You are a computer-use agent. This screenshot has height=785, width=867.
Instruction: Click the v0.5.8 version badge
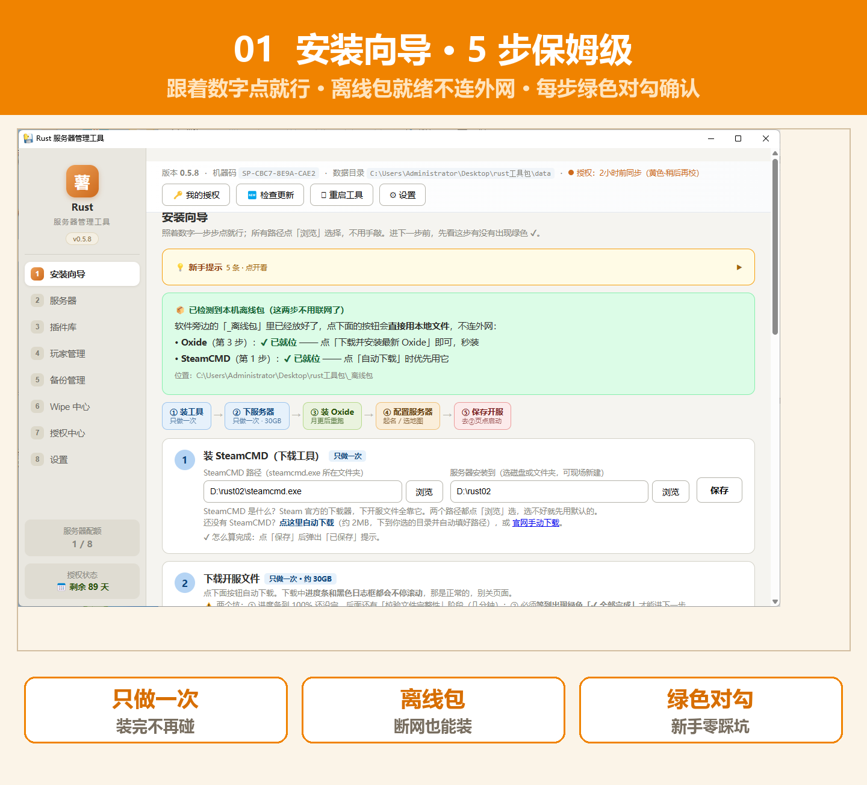point(82,239)
